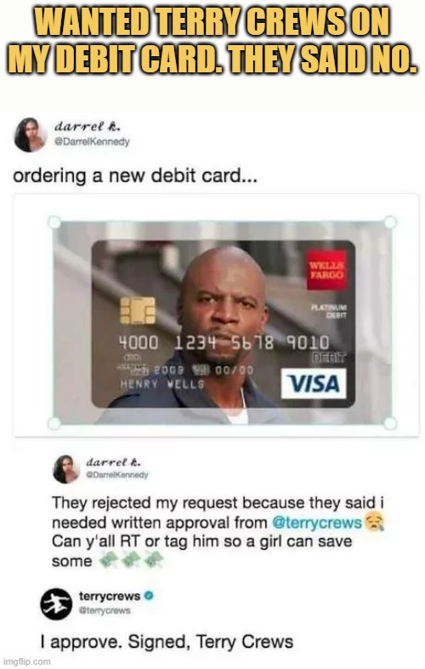Open the @terrycrews mention link
This screenshot has height=669, width=425.
point(316,523)
